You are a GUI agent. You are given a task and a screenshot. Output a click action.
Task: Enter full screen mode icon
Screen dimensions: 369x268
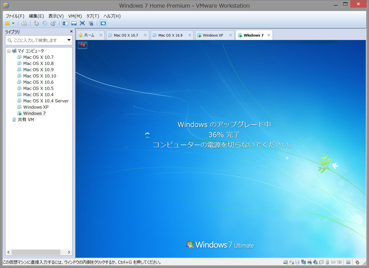82,23
